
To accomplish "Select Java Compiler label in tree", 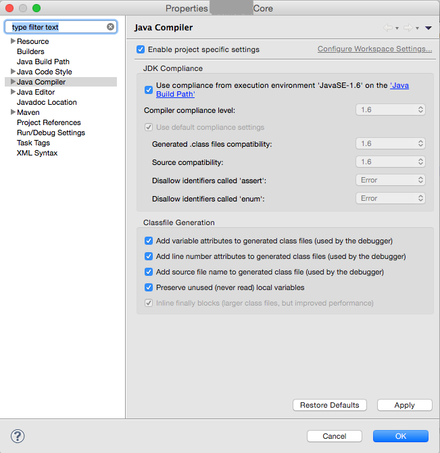I will tap(41, 82).
